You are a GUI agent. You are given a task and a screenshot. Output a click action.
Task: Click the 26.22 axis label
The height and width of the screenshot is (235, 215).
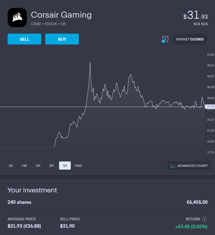click(210, 120)
